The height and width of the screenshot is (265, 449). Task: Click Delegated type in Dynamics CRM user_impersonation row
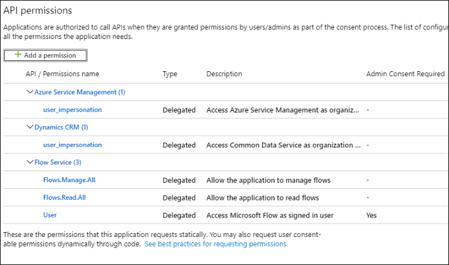point(179,145)
